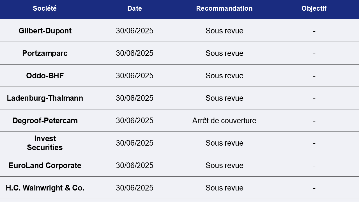Click Sous revue in EuroLand Corporate row
Screen dimensions: 359x202
[224, 166]
